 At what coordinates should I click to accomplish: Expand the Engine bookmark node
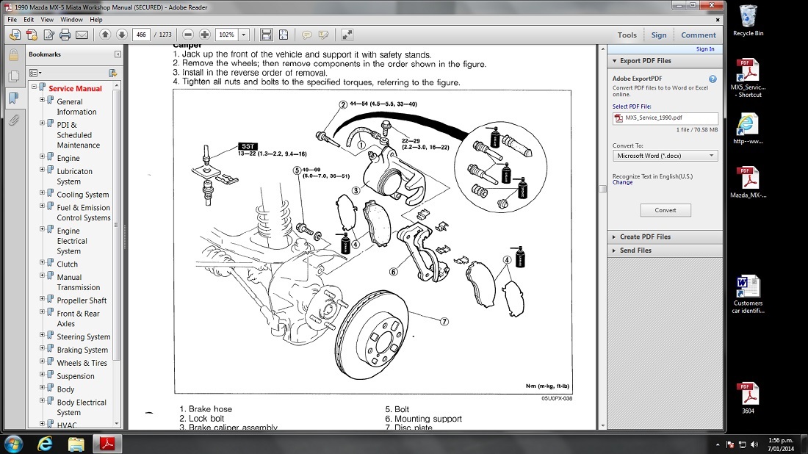(43, 156)
